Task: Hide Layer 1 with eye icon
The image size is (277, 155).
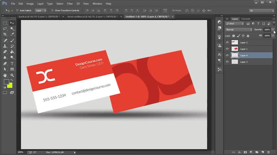Action: [x=227, y=49]
